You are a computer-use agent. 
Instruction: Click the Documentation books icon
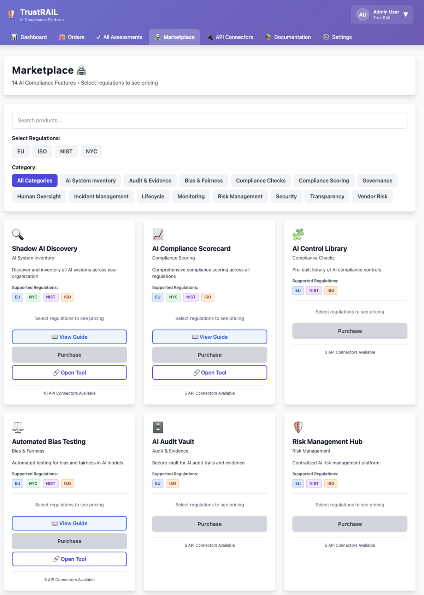pos(268,37)
